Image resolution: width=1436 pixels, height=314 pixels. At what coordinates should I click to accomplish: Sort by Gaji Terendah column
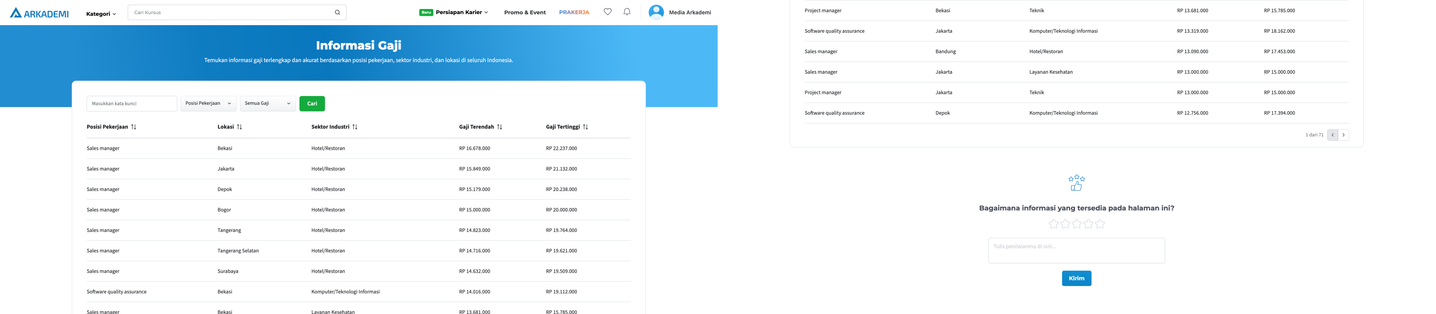coord(500,127)
